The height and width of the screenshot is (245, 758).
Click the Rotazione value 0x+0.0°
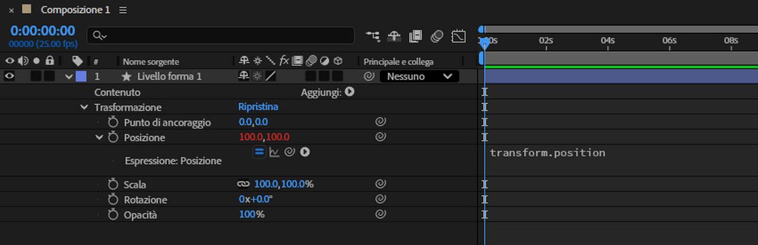[x=256, y=199]
